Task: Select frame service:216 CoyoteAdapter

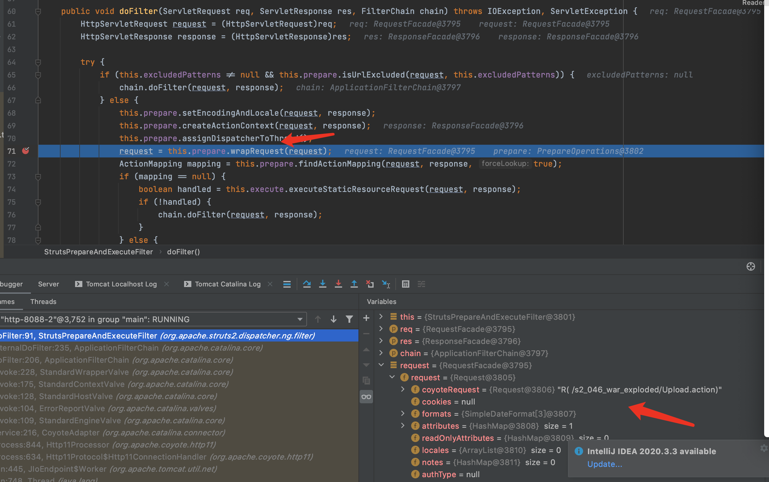Action: [x=179, y=433]
